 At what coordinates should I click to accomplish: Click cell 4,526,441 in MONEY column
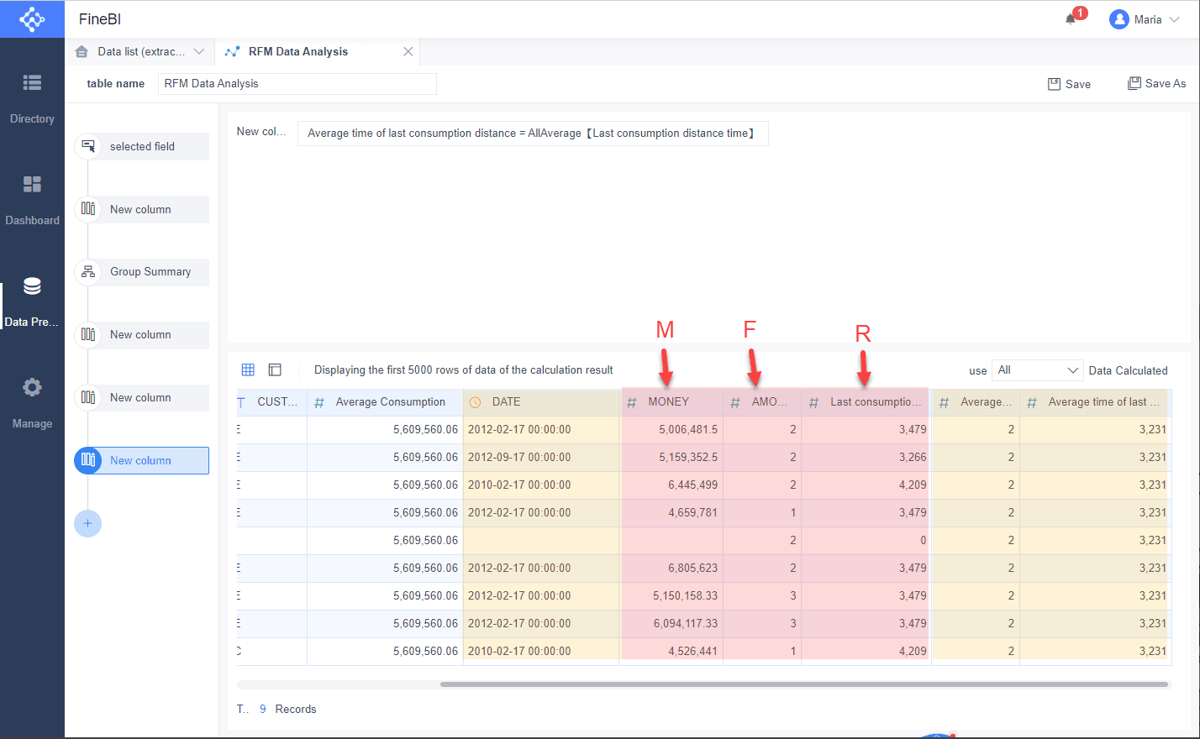[671, 651]
